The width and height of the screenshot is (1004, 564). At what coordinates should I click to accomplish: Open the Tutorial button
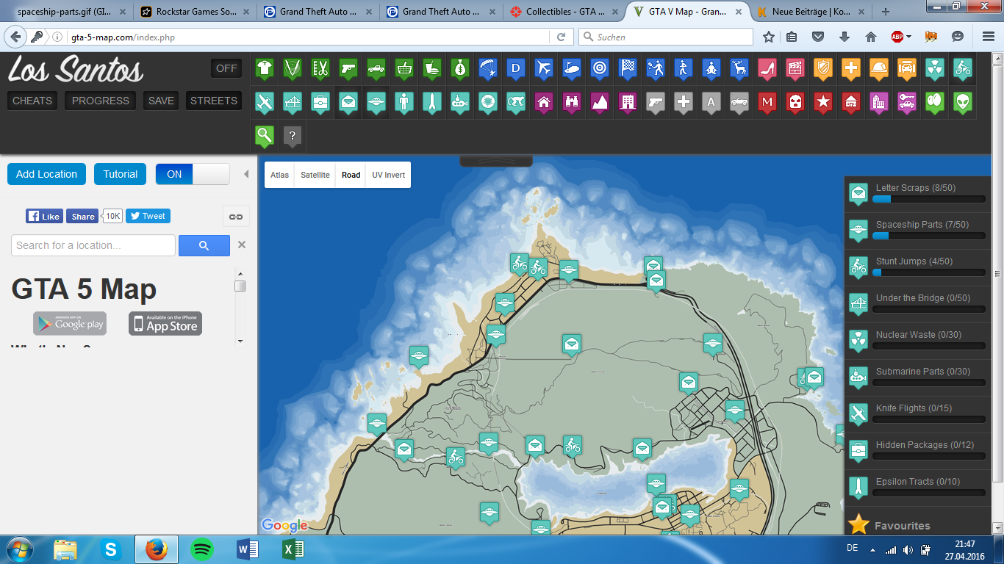coord(121,174)
